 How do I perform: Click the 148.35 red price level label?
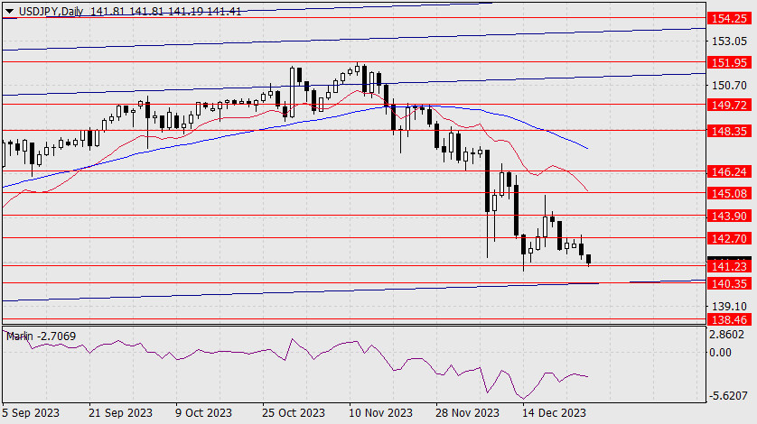click(x=729, y=131)
